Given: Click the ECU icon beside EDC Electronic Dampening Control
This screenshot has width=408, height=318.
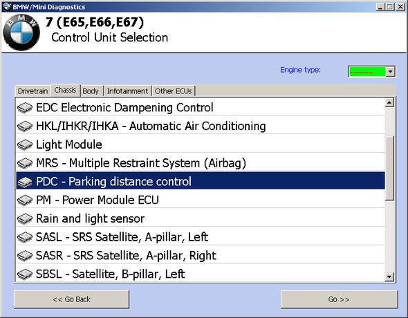Looking at the screenshot, I should (x=25, y=108).
